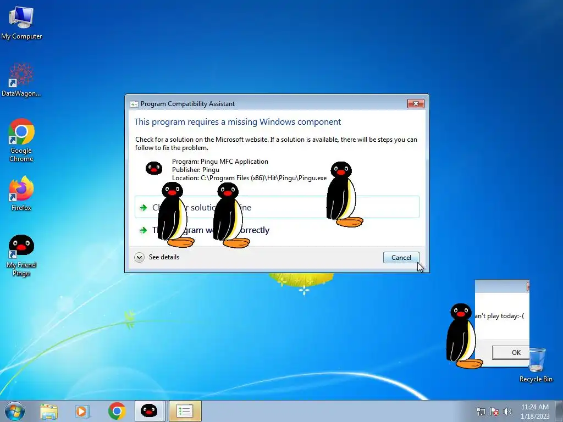Launch Firefox from the desktop

(x=21, y=193)
